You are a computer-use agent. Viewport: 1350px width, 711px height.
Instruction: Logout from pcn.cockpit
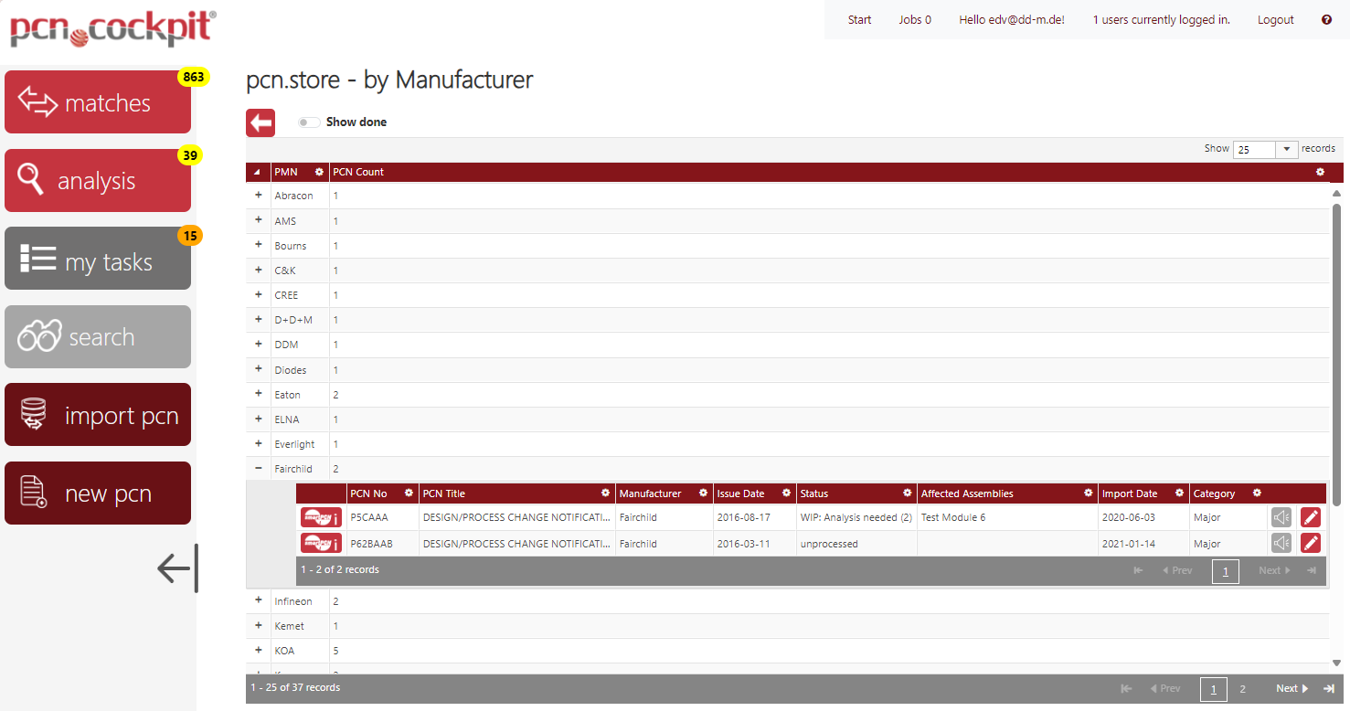tap(1275, 19)
